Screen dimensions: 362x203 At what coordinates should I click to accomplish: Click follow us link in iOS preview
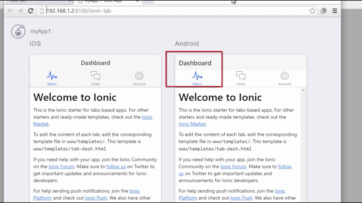[x=116, y=167]
